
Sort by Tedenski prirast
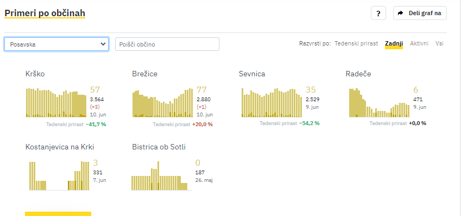pos(356,44)
